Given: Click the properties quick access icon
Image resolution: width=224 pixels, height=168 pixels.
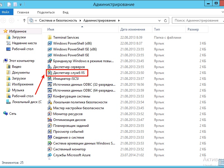Looking at the screenshot, I should (x=10, y=4).
